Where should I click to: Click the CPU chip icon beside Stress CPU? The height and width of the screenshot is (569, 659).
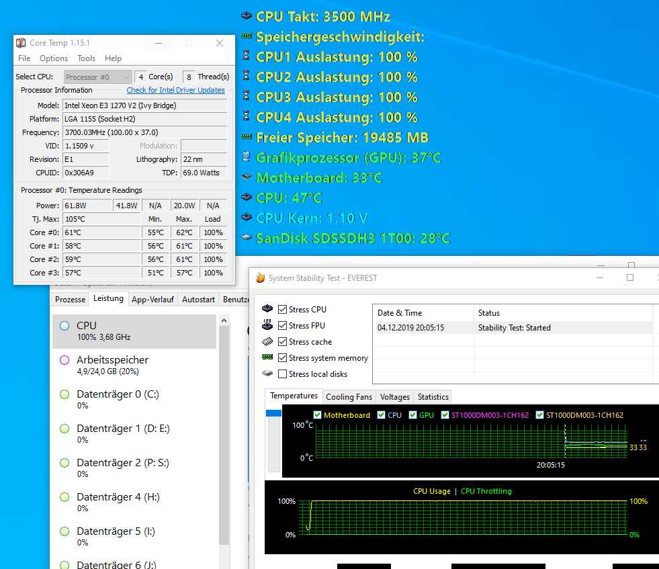267,309
